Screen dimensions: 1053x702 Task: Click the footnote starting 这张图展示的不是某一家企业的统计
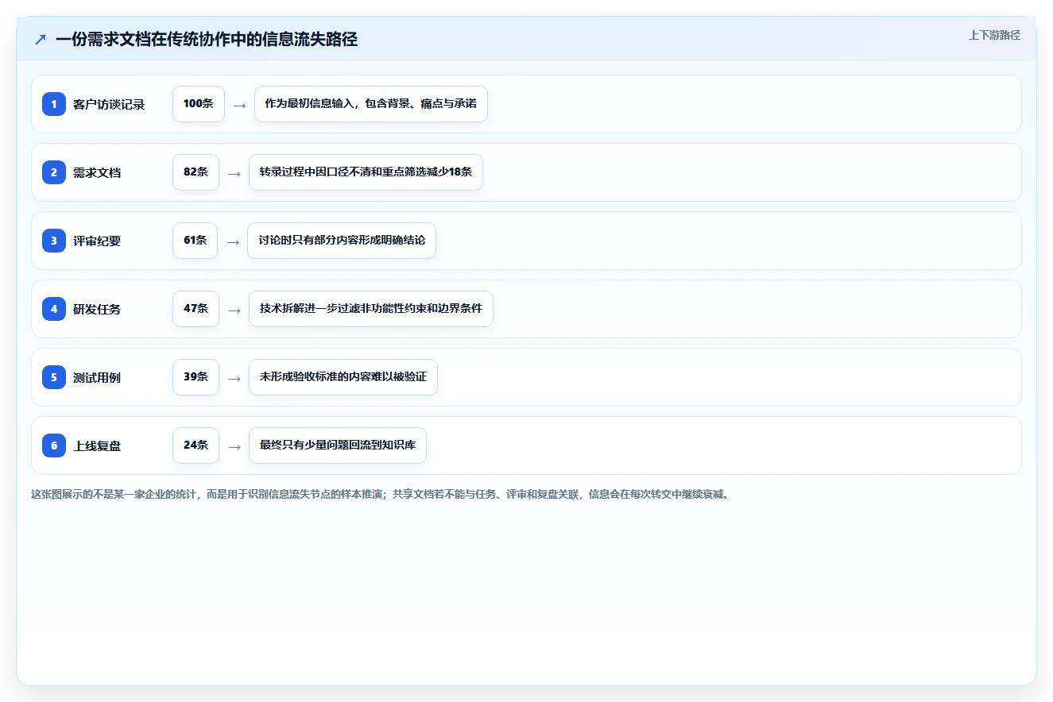click(380, 494)
